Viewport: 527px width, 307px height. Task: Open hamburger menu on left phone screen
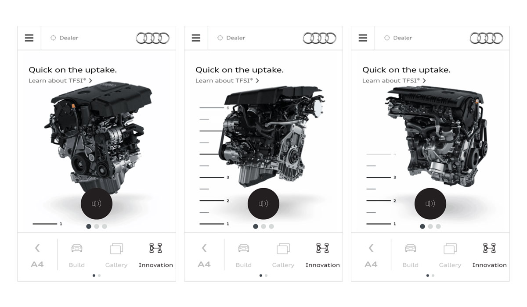click(29, 38)
